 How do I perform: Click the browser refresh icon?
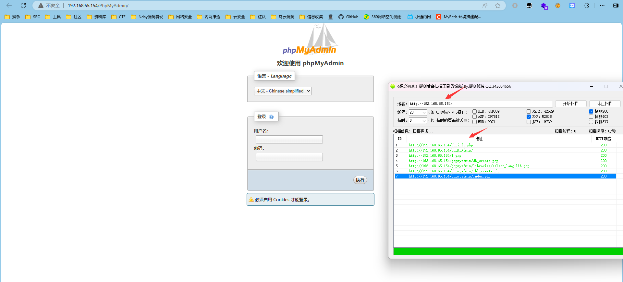click(23, 6)
